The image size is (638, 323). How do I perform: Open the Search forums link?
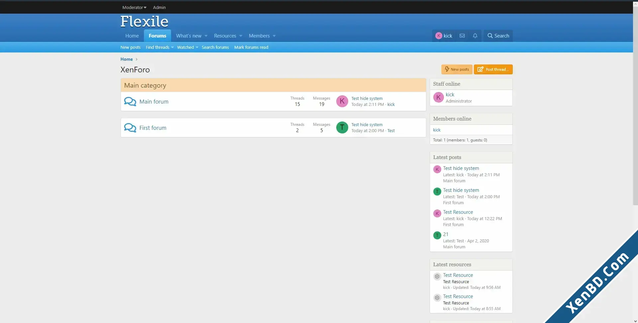(x=215, y=47)
